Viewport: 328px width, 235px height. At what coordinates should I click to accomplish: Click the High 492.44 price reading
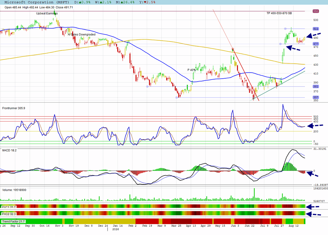[30, 7]
